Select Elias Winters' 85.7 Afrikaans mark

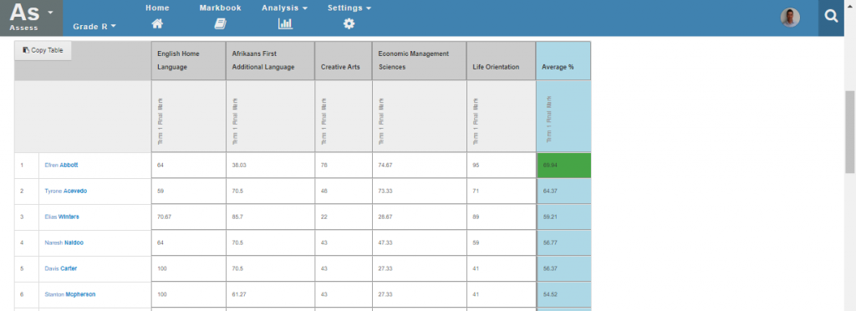(x=270, y=217)
